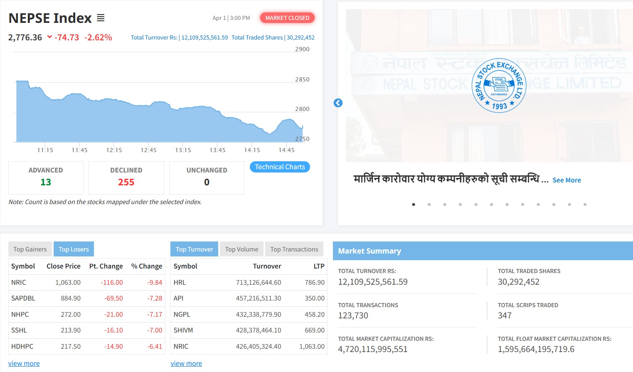This screenshot has height=372, width=633.
Task: Switch to the Top Gainers tab
Action: click(x=30, y=249)
